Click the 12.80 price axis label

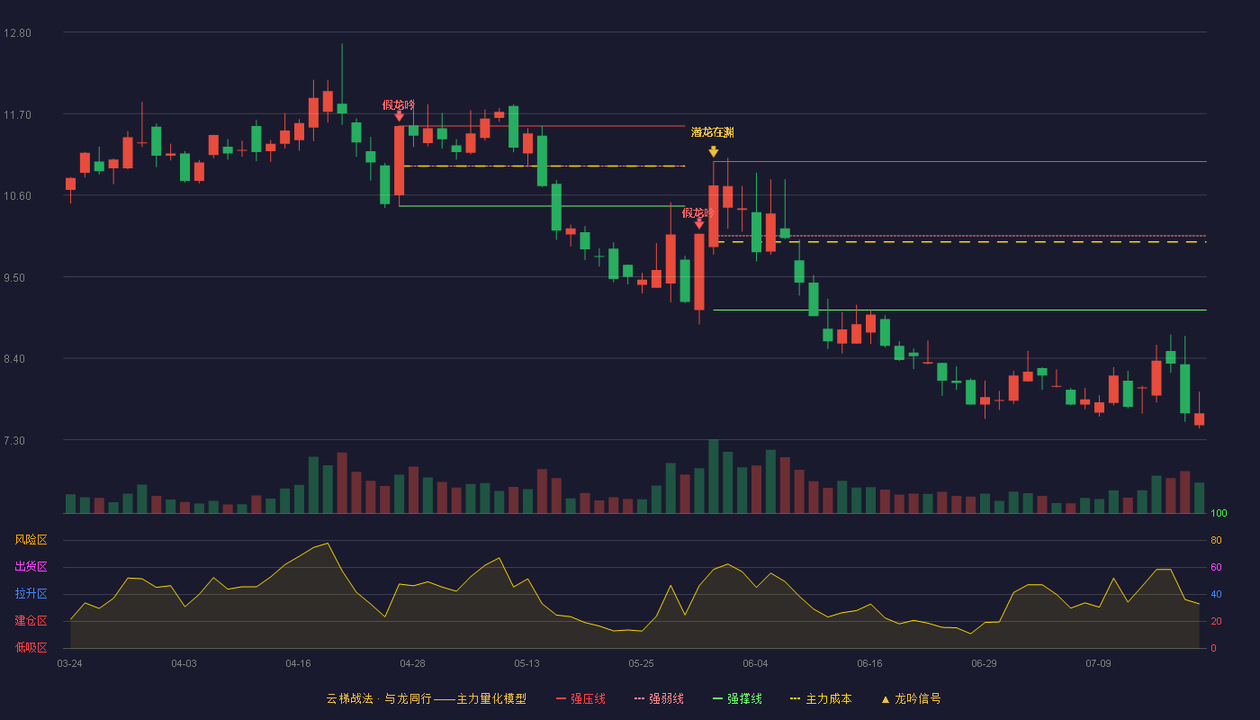(17, 33)
